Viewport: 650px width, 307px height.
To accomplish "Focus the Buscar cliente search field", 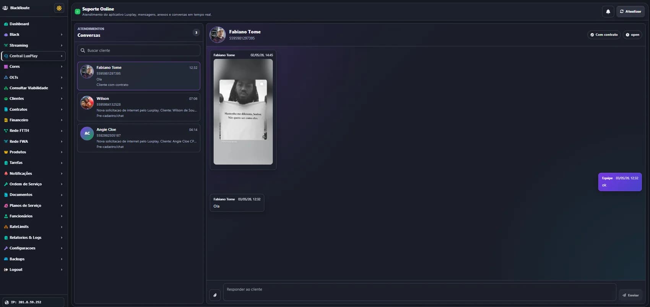I will point(139,51).
